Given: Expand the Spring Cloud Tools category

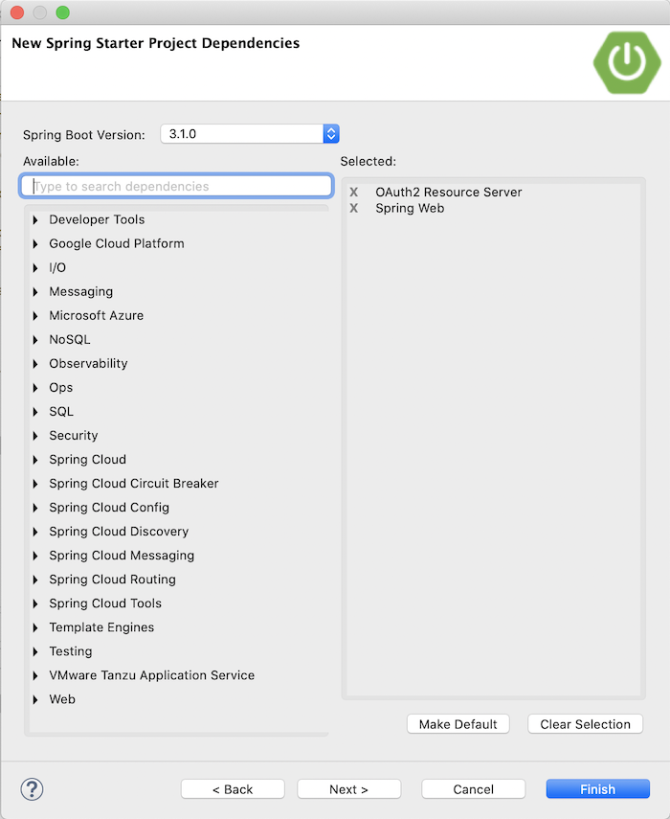Looking at the screenshot, I should (x=35, y=604).
